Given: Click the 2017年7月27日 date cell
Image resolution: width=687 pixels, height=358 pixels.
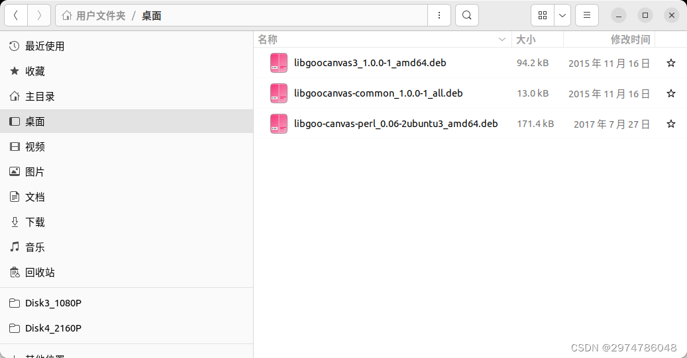Looking at the screenshot, I should click(x=611, y=124).
